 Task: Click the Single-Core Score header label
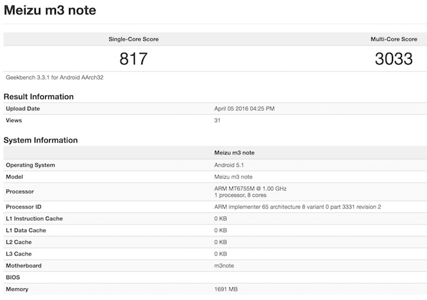pyautogui.click(x=134, y=39)
